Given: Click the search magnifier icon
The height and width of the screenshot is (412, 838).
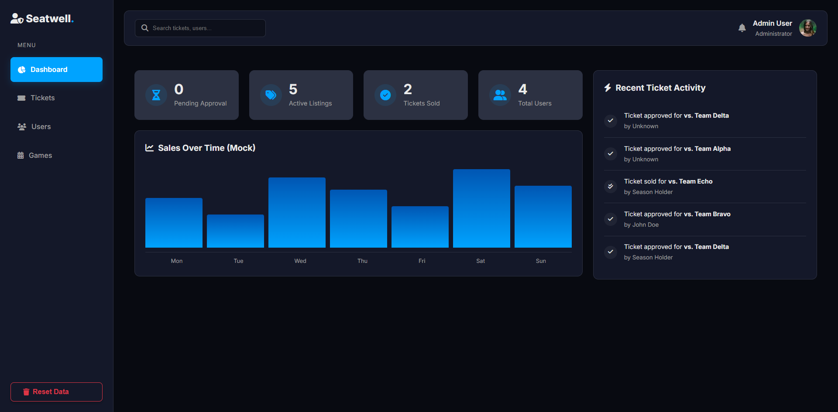Looking at the screenshot, I should [x=145, y=28].
